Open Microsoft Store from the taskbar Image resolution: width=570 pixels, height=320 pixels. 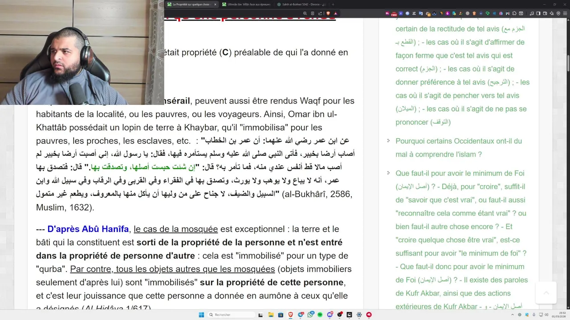tap(281, 315)
